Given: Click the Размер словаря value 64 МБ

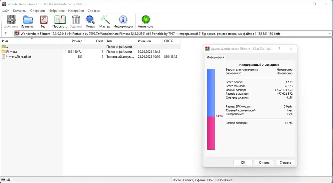Looking at the screenshot, I should (x=289, y=123).
